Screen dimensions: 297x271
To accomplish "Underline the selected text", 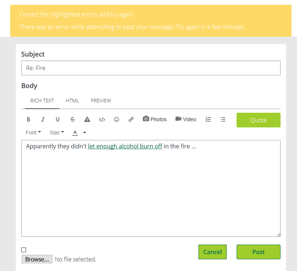I will tap(57, 119).
